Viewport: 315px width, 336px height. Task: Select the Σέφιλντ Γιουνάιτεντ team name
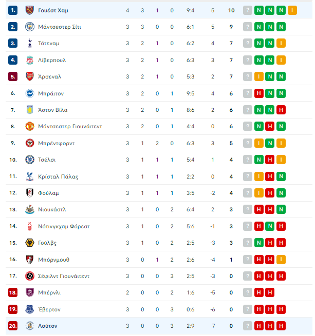pyautogui.click(x=64, y=276)
